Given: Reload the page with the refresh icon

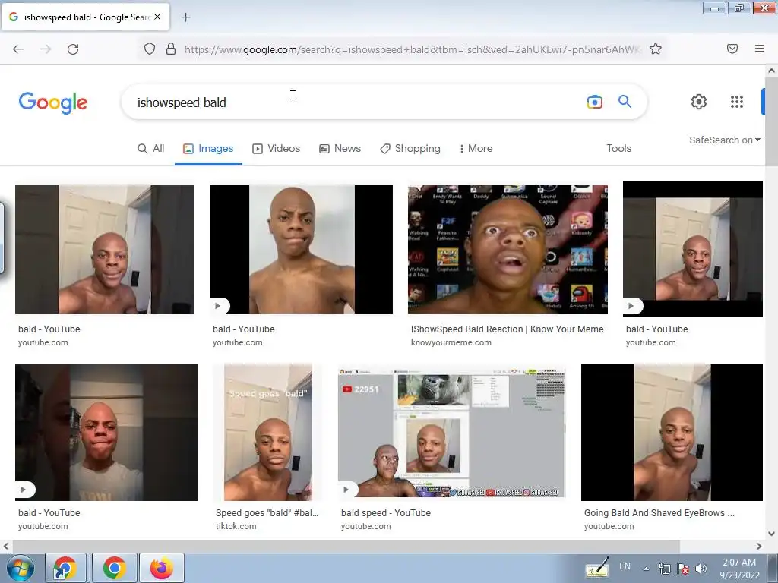Looking at the screenshot, I should point(73,49).
